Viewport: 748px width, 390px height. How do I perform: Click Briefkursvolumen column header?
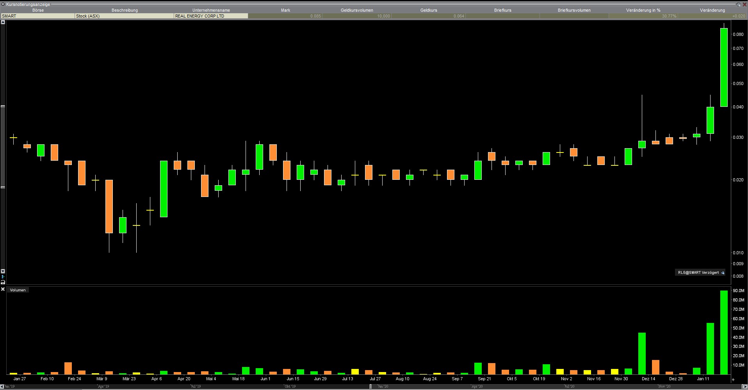[x=574, y=10]
